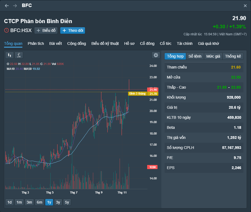Click the Tham chiếu value 21.60
The image size is (251, 212).
[236, 67]
